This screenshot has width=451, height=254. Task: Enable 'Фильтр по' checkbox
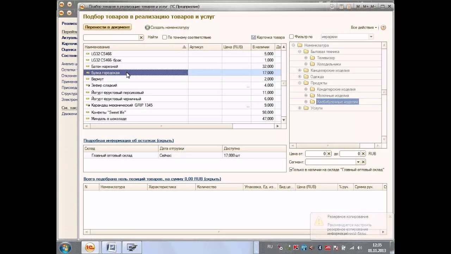pos(291,37)
